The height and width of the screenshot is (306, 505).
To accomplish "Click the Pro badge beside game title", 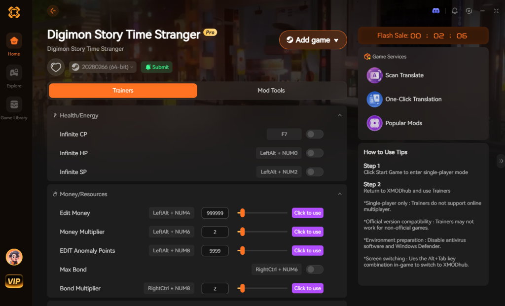I will [210, 33].
